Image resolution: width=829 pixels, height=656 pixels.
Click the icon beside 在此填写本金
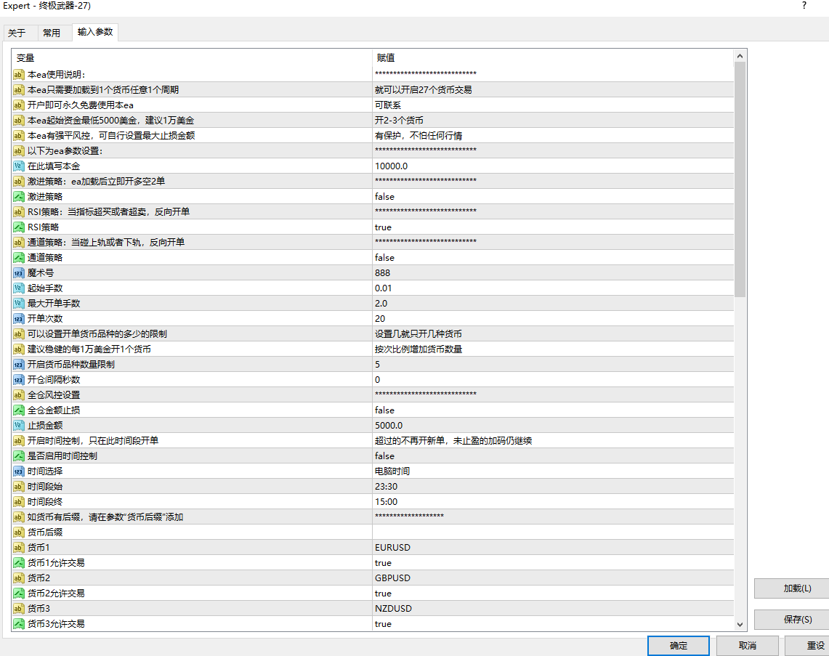point(18,166)
